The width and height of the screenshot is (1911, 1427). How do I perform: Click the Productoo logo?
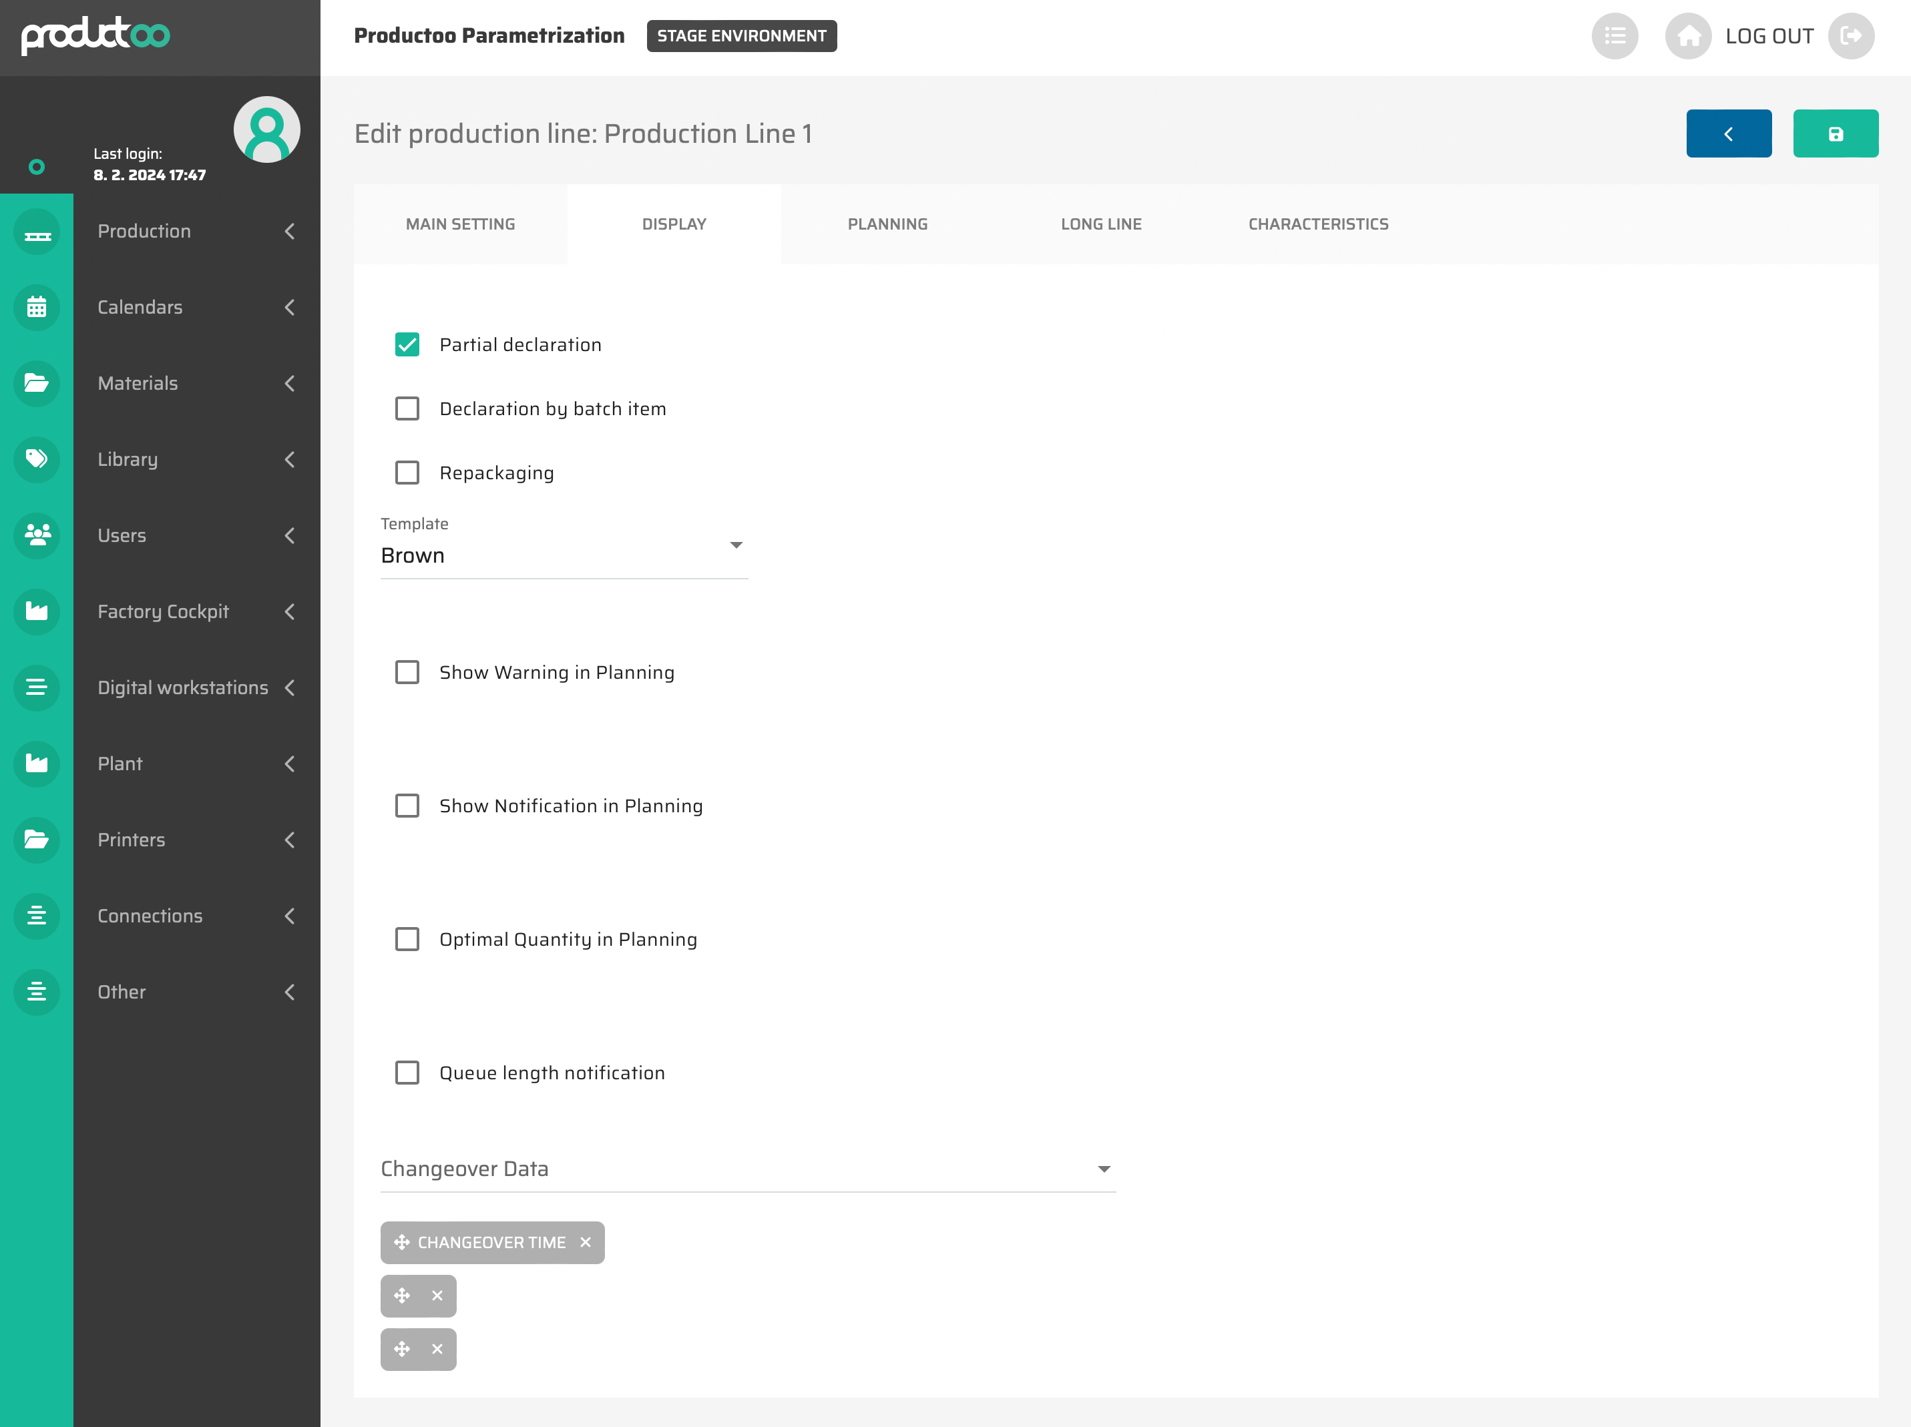95,36
